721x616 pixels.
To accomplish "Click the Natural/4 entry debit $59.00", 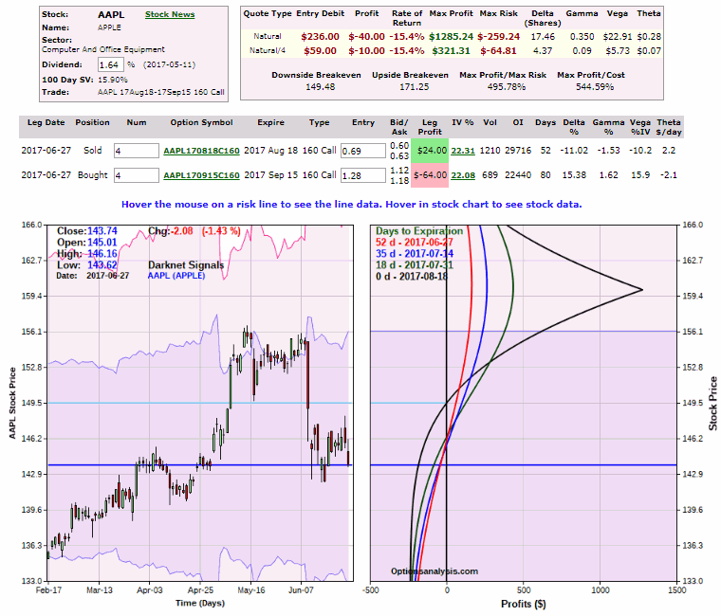I will 320,51.
